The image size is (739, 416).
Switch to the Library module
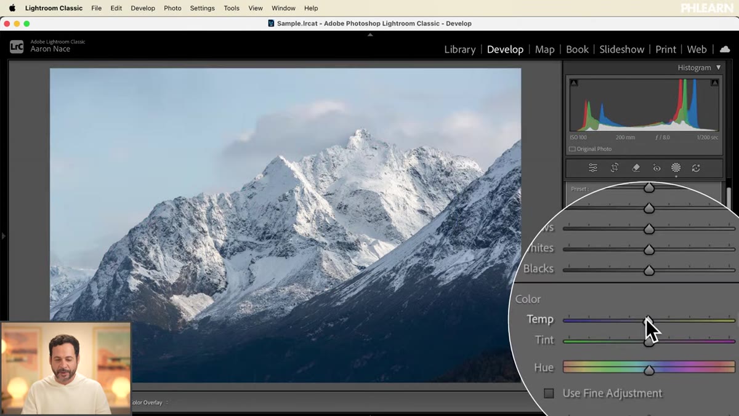tap(460, 49)
